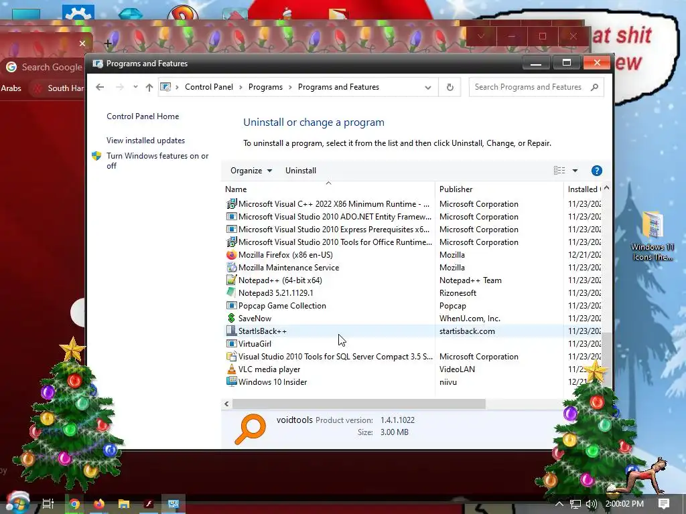Image resolution: width=686 pixels, height=514 pixels.
Task: Click the WhenU.com, Inc. publisher cell
Action: point(470,318)
